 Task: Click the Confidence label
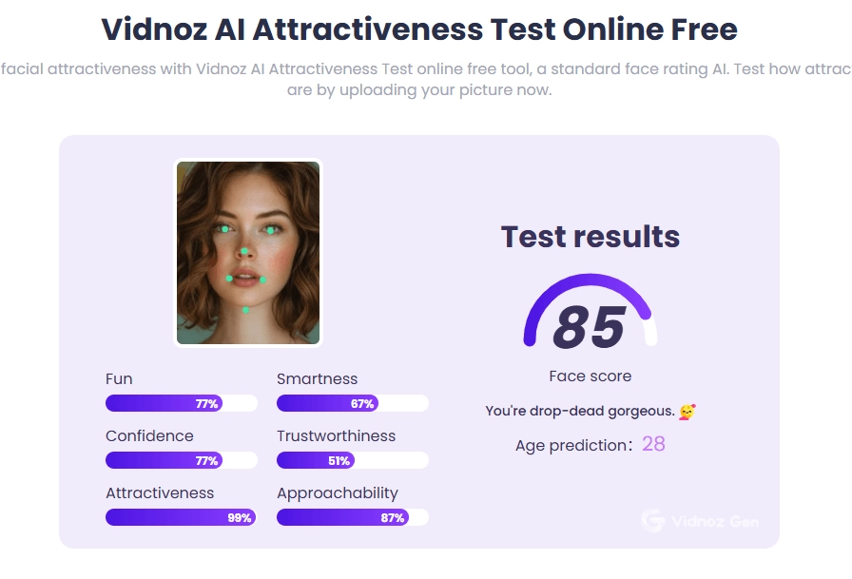coord(149,435)
